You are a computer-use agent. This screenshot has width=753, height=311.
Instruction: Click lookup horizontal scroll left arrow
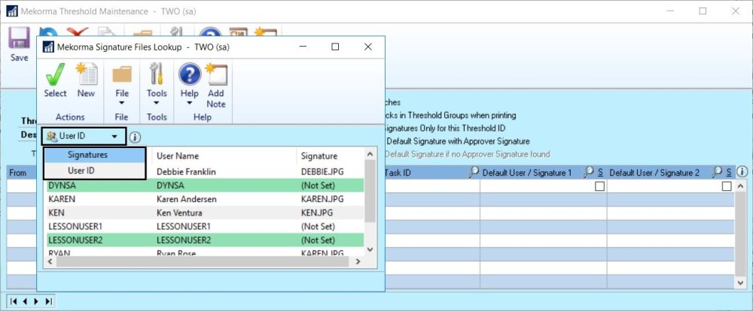[50, 261]
